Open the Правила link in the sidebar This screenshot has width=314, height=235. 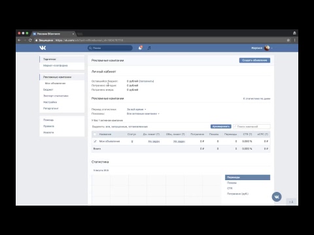point(48,126)
